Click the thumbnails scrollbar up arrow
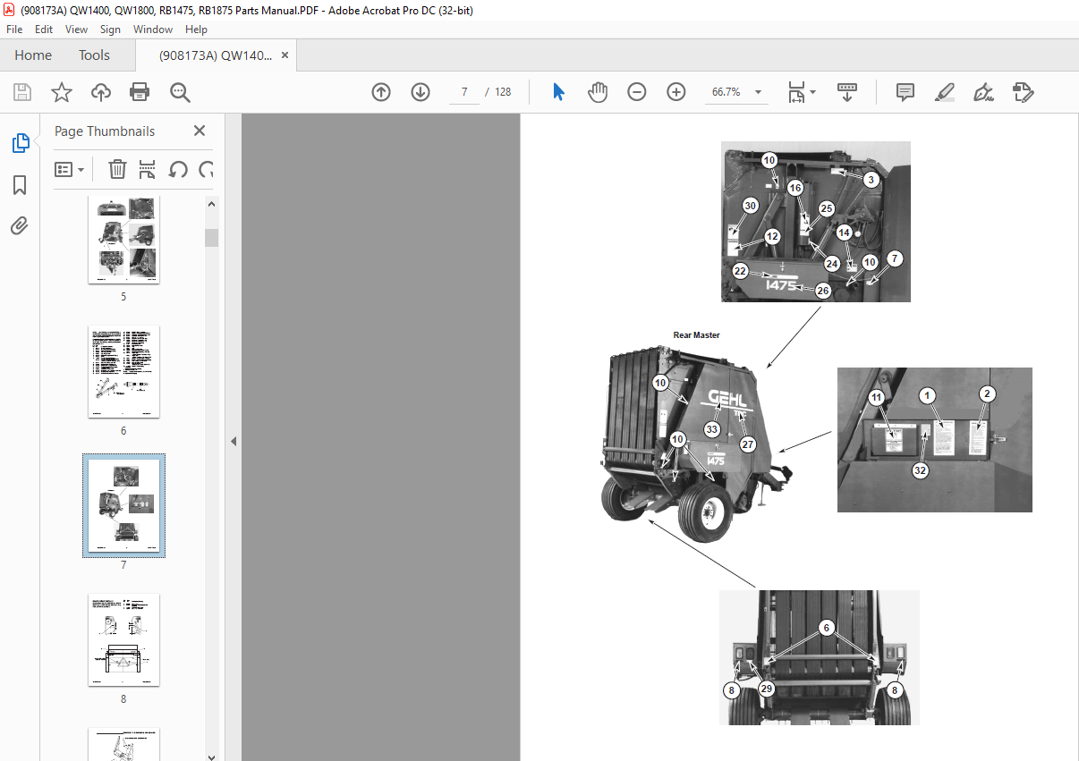The image size is (1079, 761). (x=212, y=203)
